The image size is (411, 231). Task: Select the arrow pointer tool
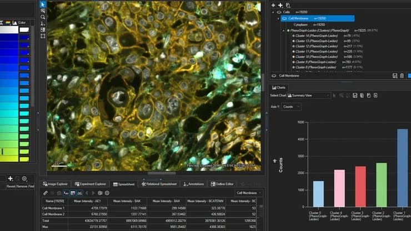coord(43,4)
